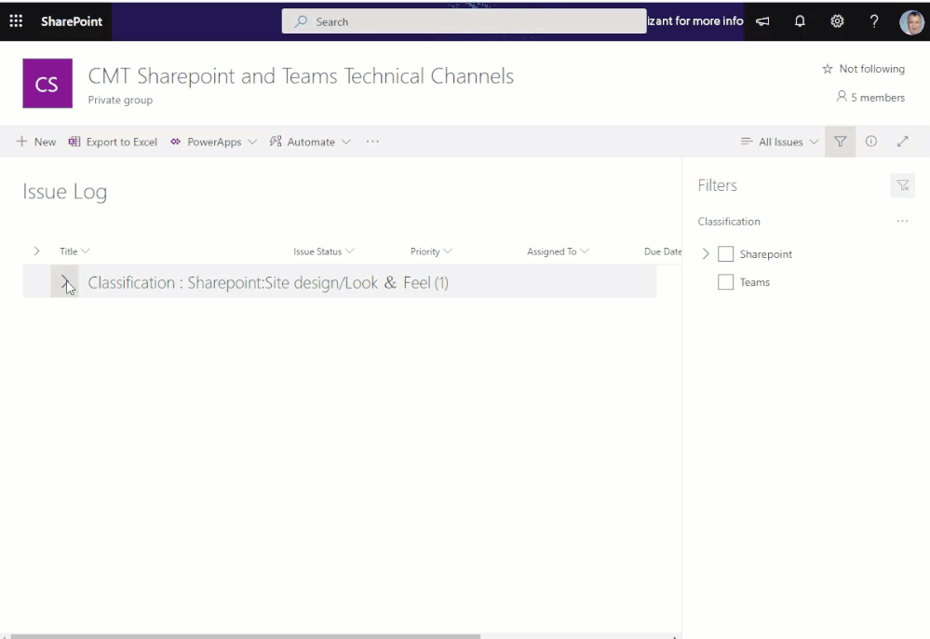Click the Due Date column header

(x=663, y=251)
